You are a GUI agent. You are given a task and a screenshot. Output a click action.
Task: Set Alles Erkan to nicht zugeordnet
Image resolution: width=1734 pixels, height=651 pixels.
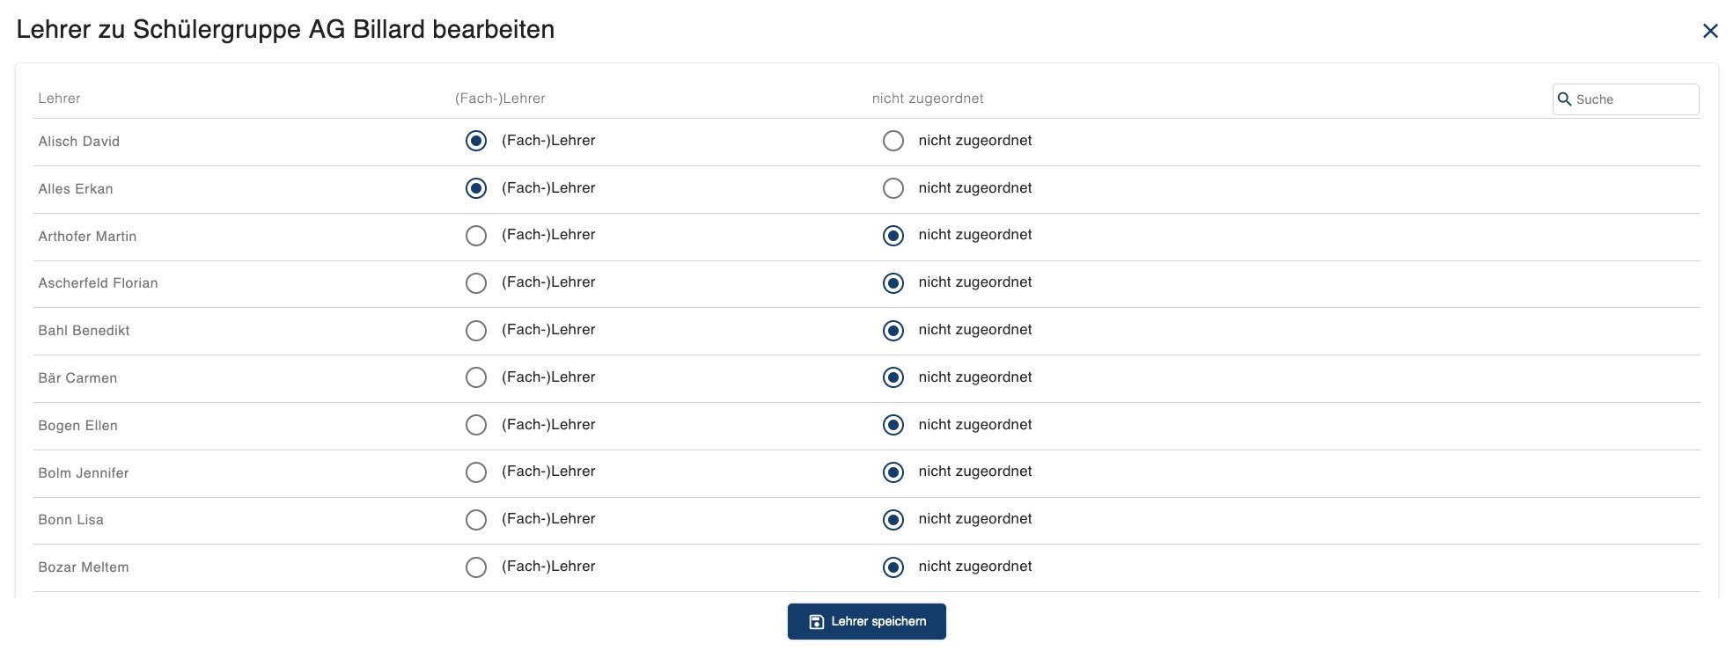coord(893,188)
